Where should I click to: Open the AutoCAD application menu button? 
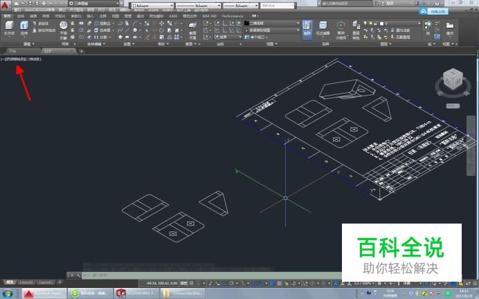5,6
